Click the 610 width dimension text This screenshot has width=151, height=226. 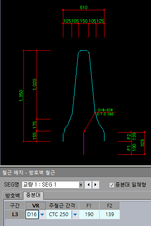coord(84,7)
